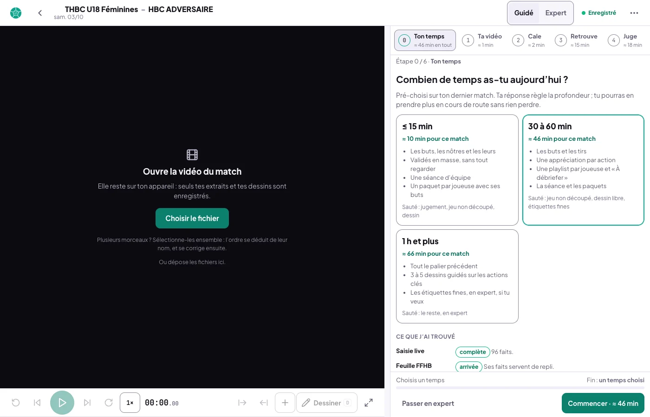Open step 1 Ta vidéo
The height and width of the screenshot is (417, 650).
[x=482, y=40]
